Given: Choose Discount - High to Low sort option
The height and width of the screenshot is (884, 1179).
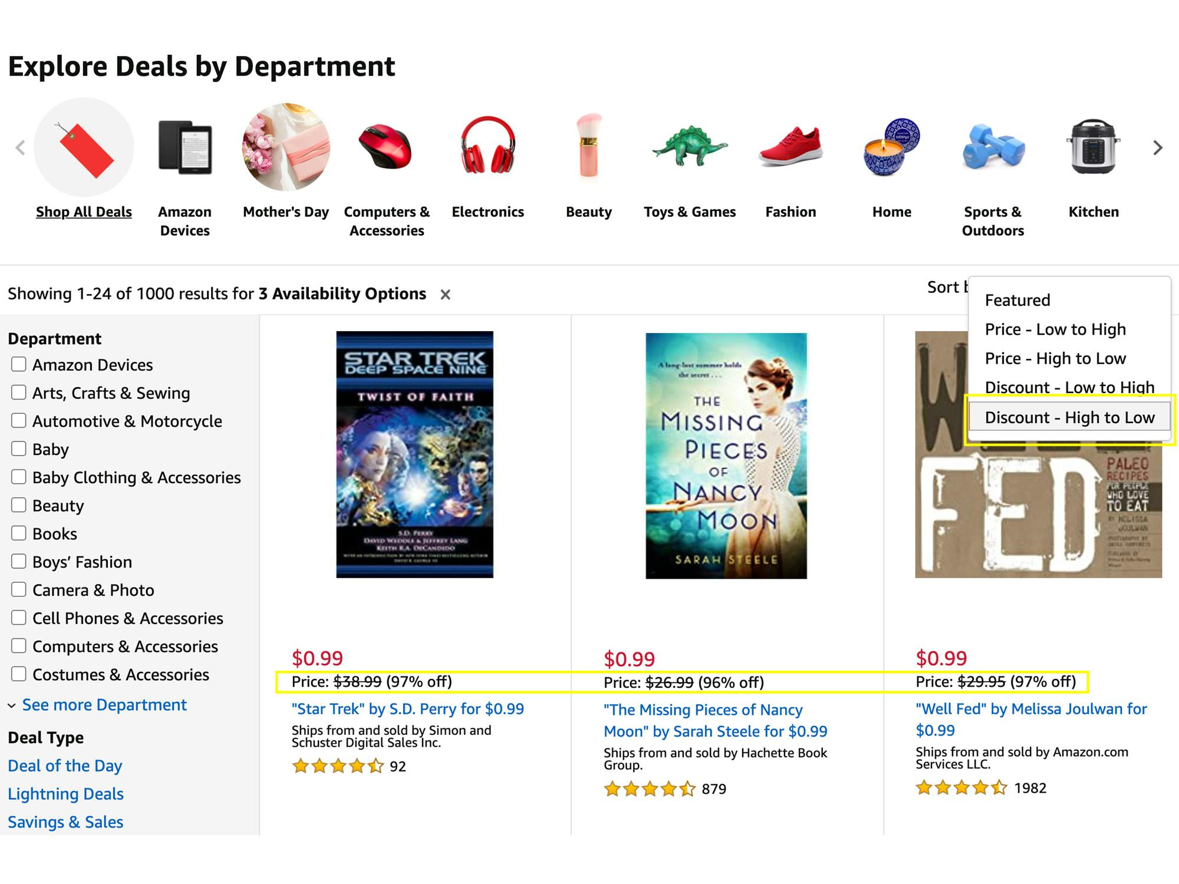Looking at the screenshot, I should pos(1069,417).
